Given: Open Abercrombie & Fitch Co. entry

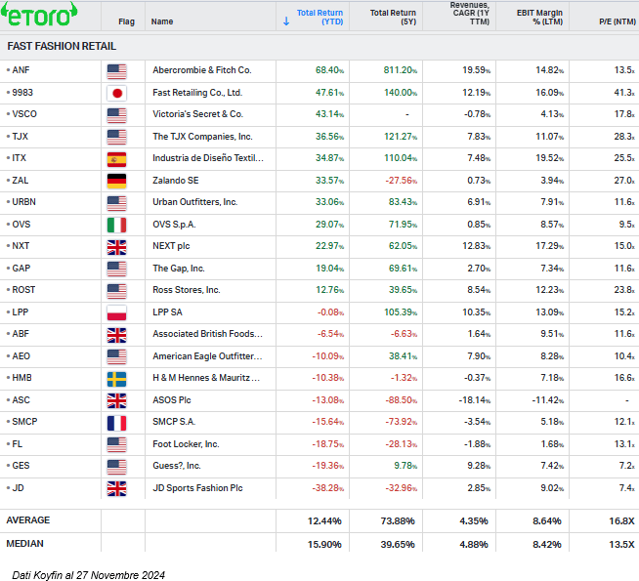Looking at the screenshot, I should coord(202,70).
